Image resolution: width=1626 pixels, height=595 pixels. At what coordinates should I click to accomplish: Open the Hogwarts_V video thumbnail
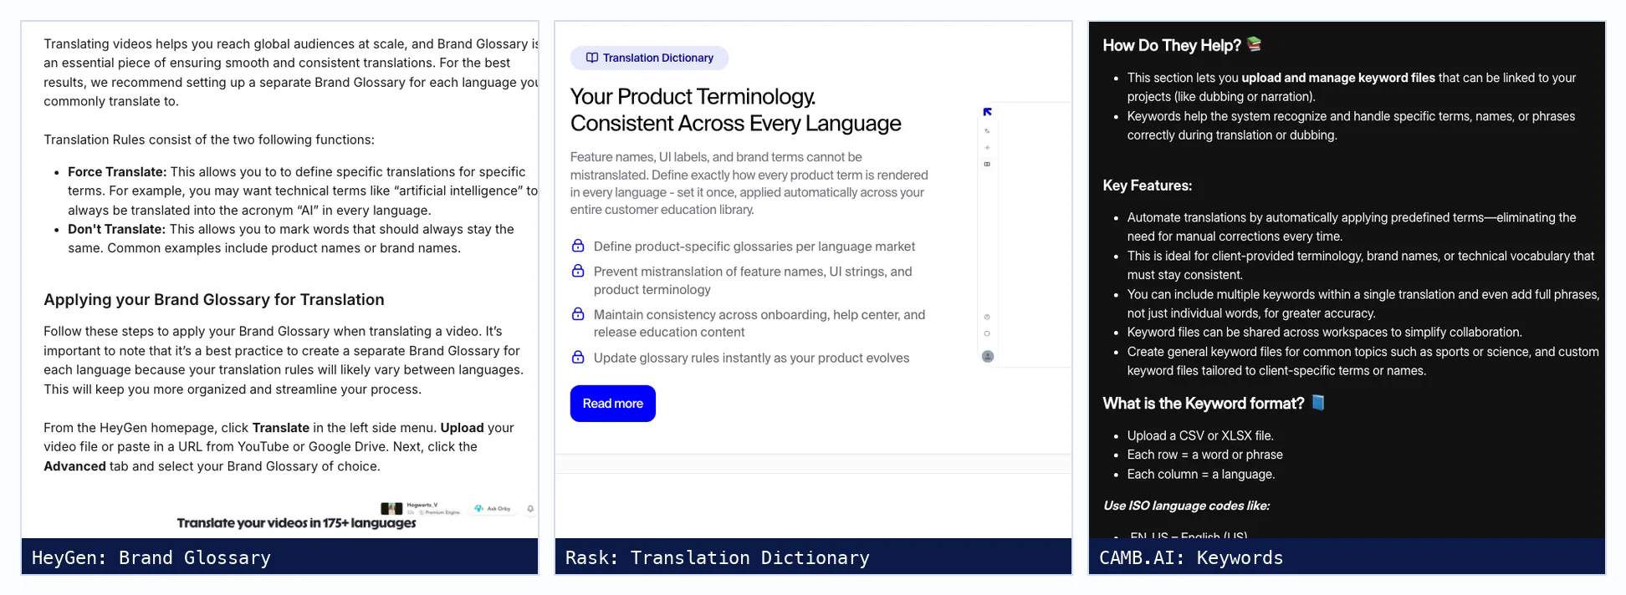tap(391, 508)
